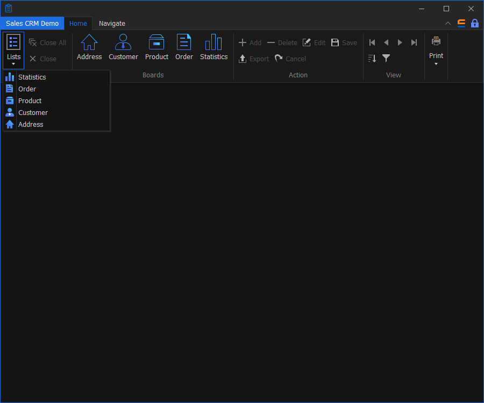Click the blue lock icon

point(475,24)
